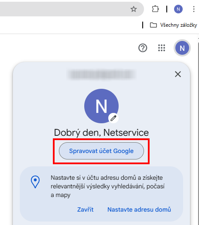Open Chrome profile avatar in toolbar
The width and height of the screenshot is (199, 225).
(x=178, y=9)
